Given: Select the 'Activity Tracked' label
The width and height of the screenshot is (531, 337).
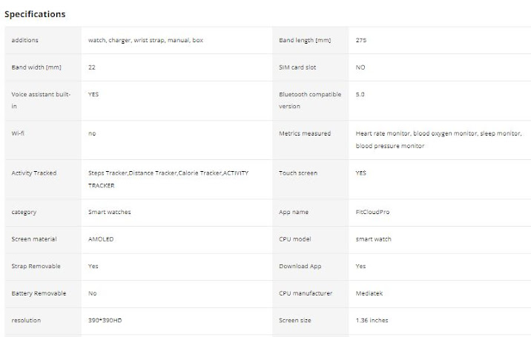Looking at the screenshot, I should click(x=34, y=173).
